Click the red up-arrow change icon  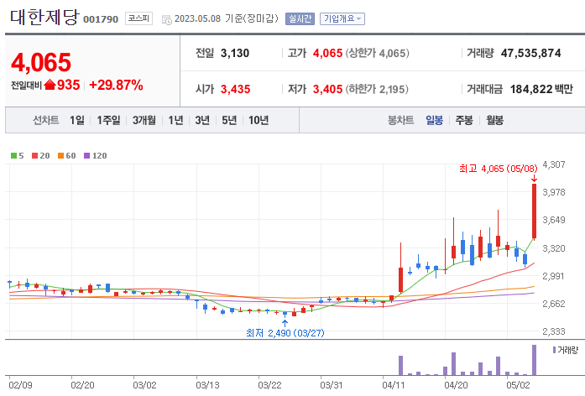point(50,85)
